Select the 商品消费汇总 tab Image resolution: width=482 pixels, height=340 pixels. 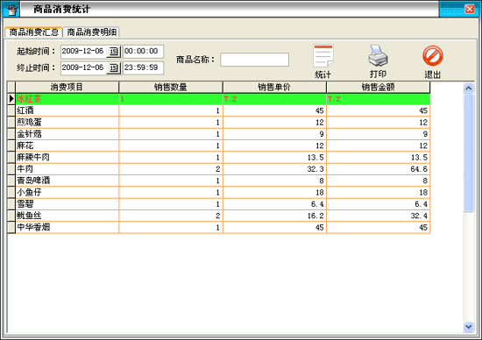click(34, 32)
